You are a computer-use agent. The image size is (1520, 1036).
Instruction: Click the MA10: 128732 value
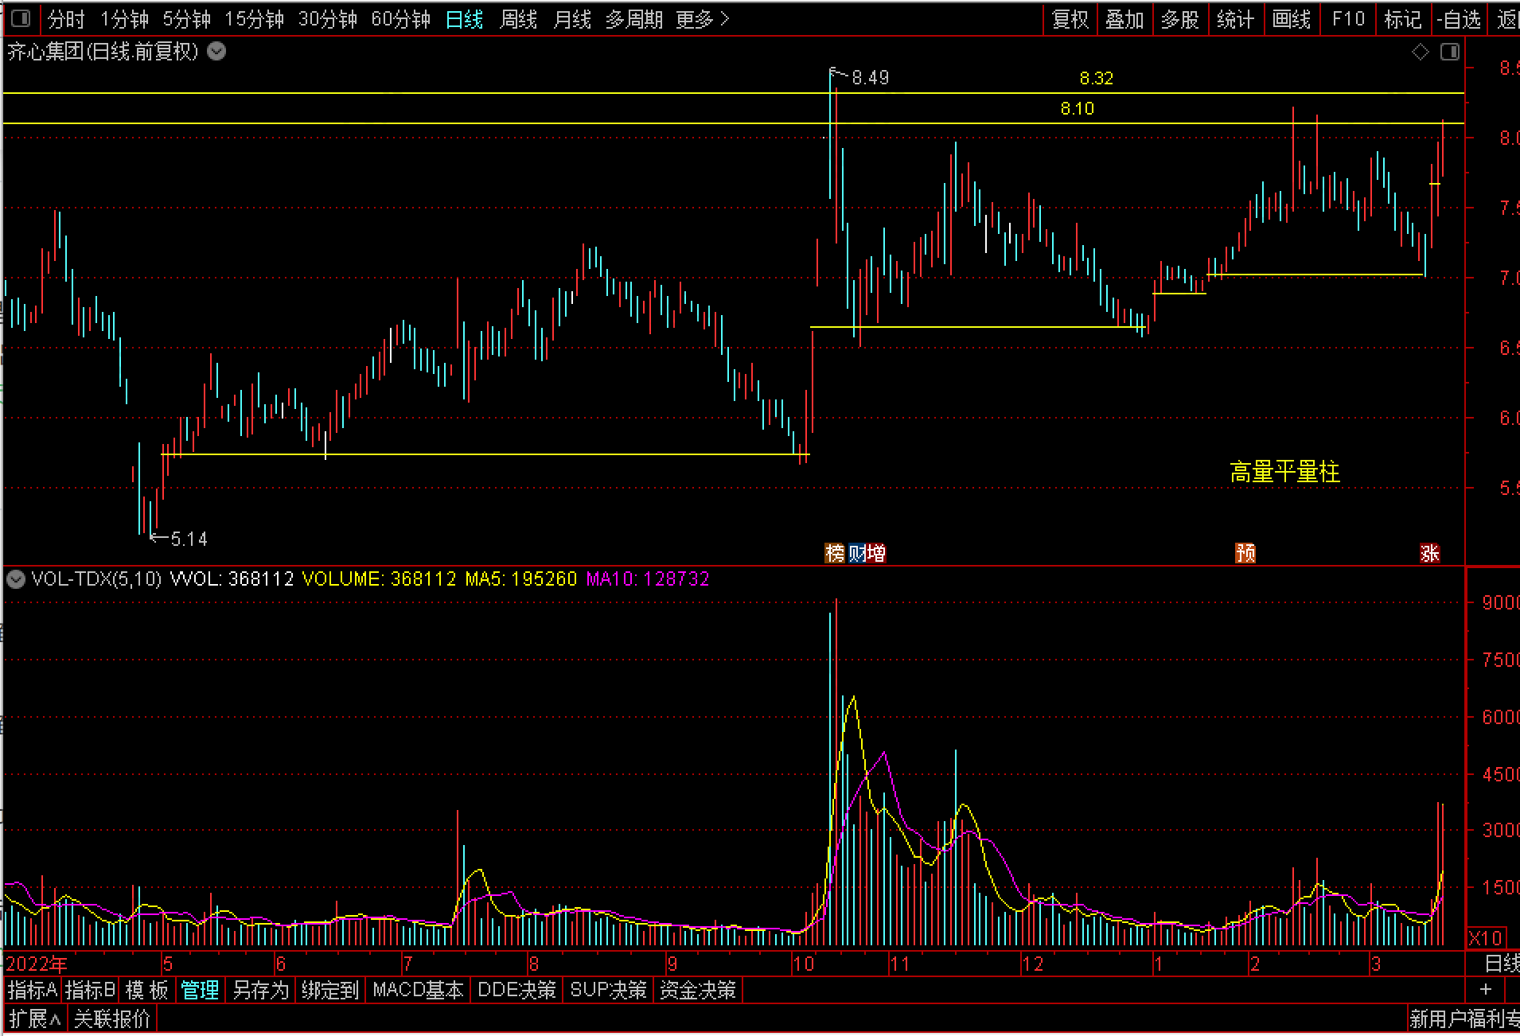(647, 579)
